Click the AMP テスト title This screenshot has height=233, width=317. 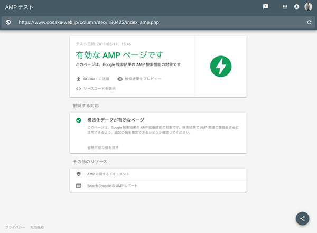point(19,7)
